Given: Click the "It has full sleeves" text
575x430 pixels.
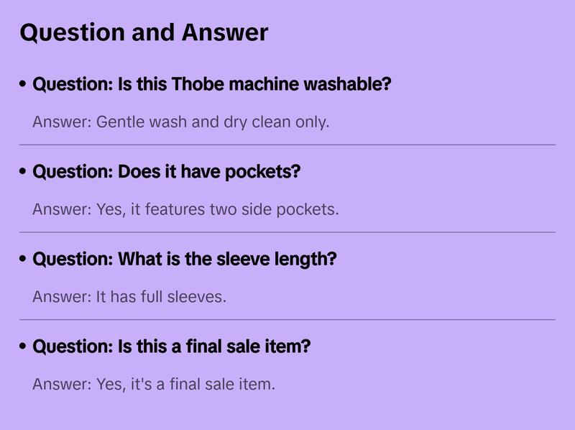Looking at the screenshot, I should click(161, 296).
